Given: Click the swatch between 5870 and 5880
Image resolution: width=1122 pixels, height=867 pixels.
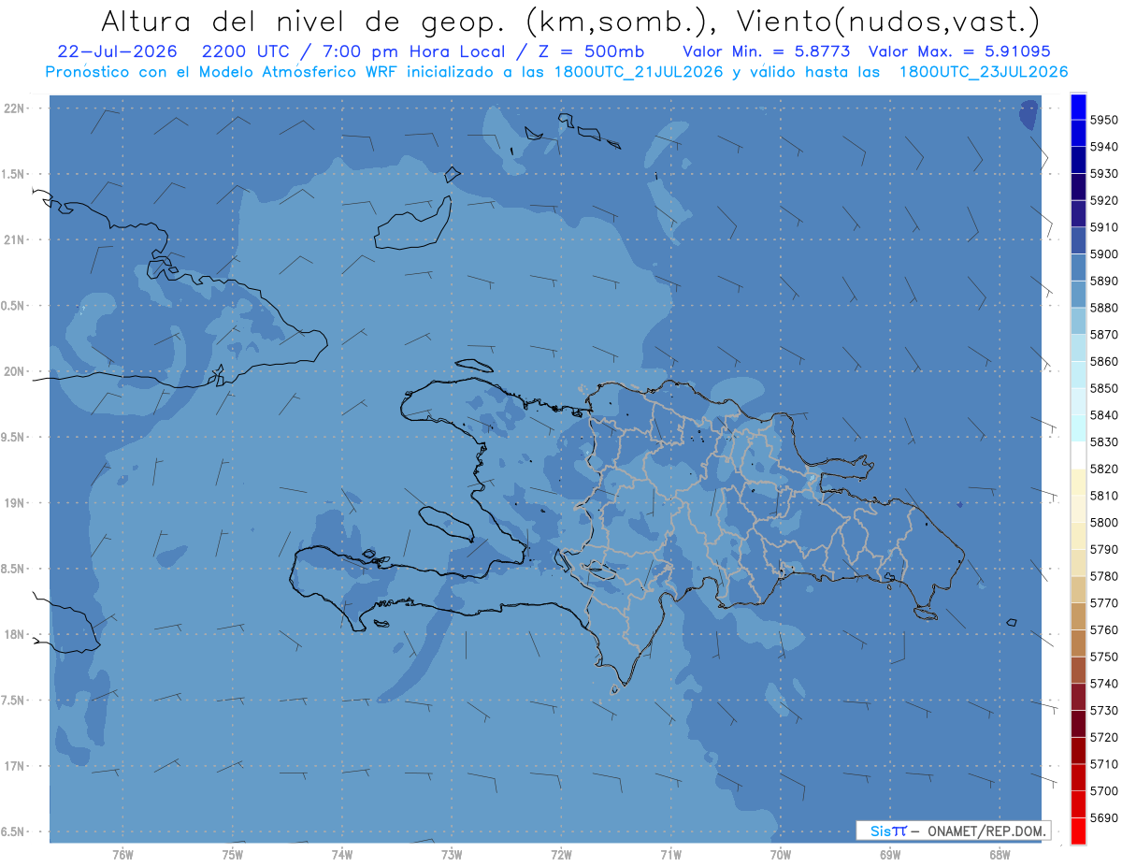Looking at the screenshot, I should pyautogui.click(x=1078, y=321).
